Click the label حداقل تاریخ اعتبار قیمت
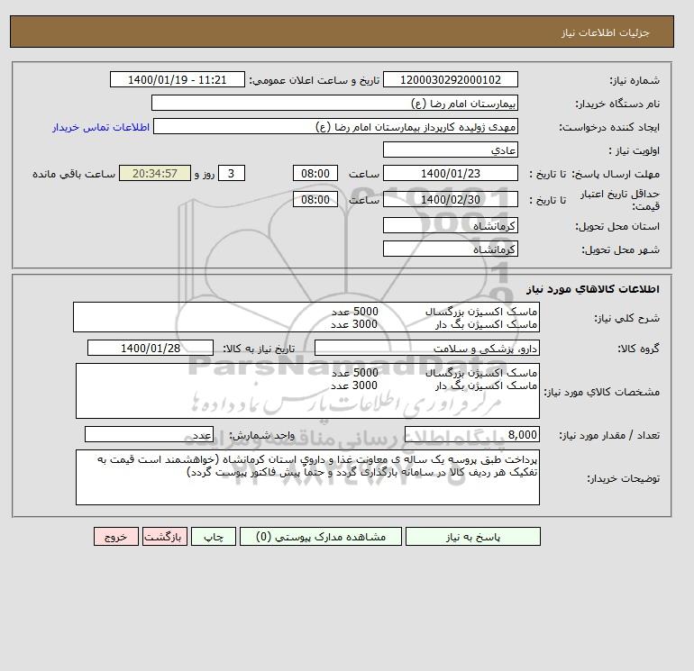 click(x=620, y=200)
